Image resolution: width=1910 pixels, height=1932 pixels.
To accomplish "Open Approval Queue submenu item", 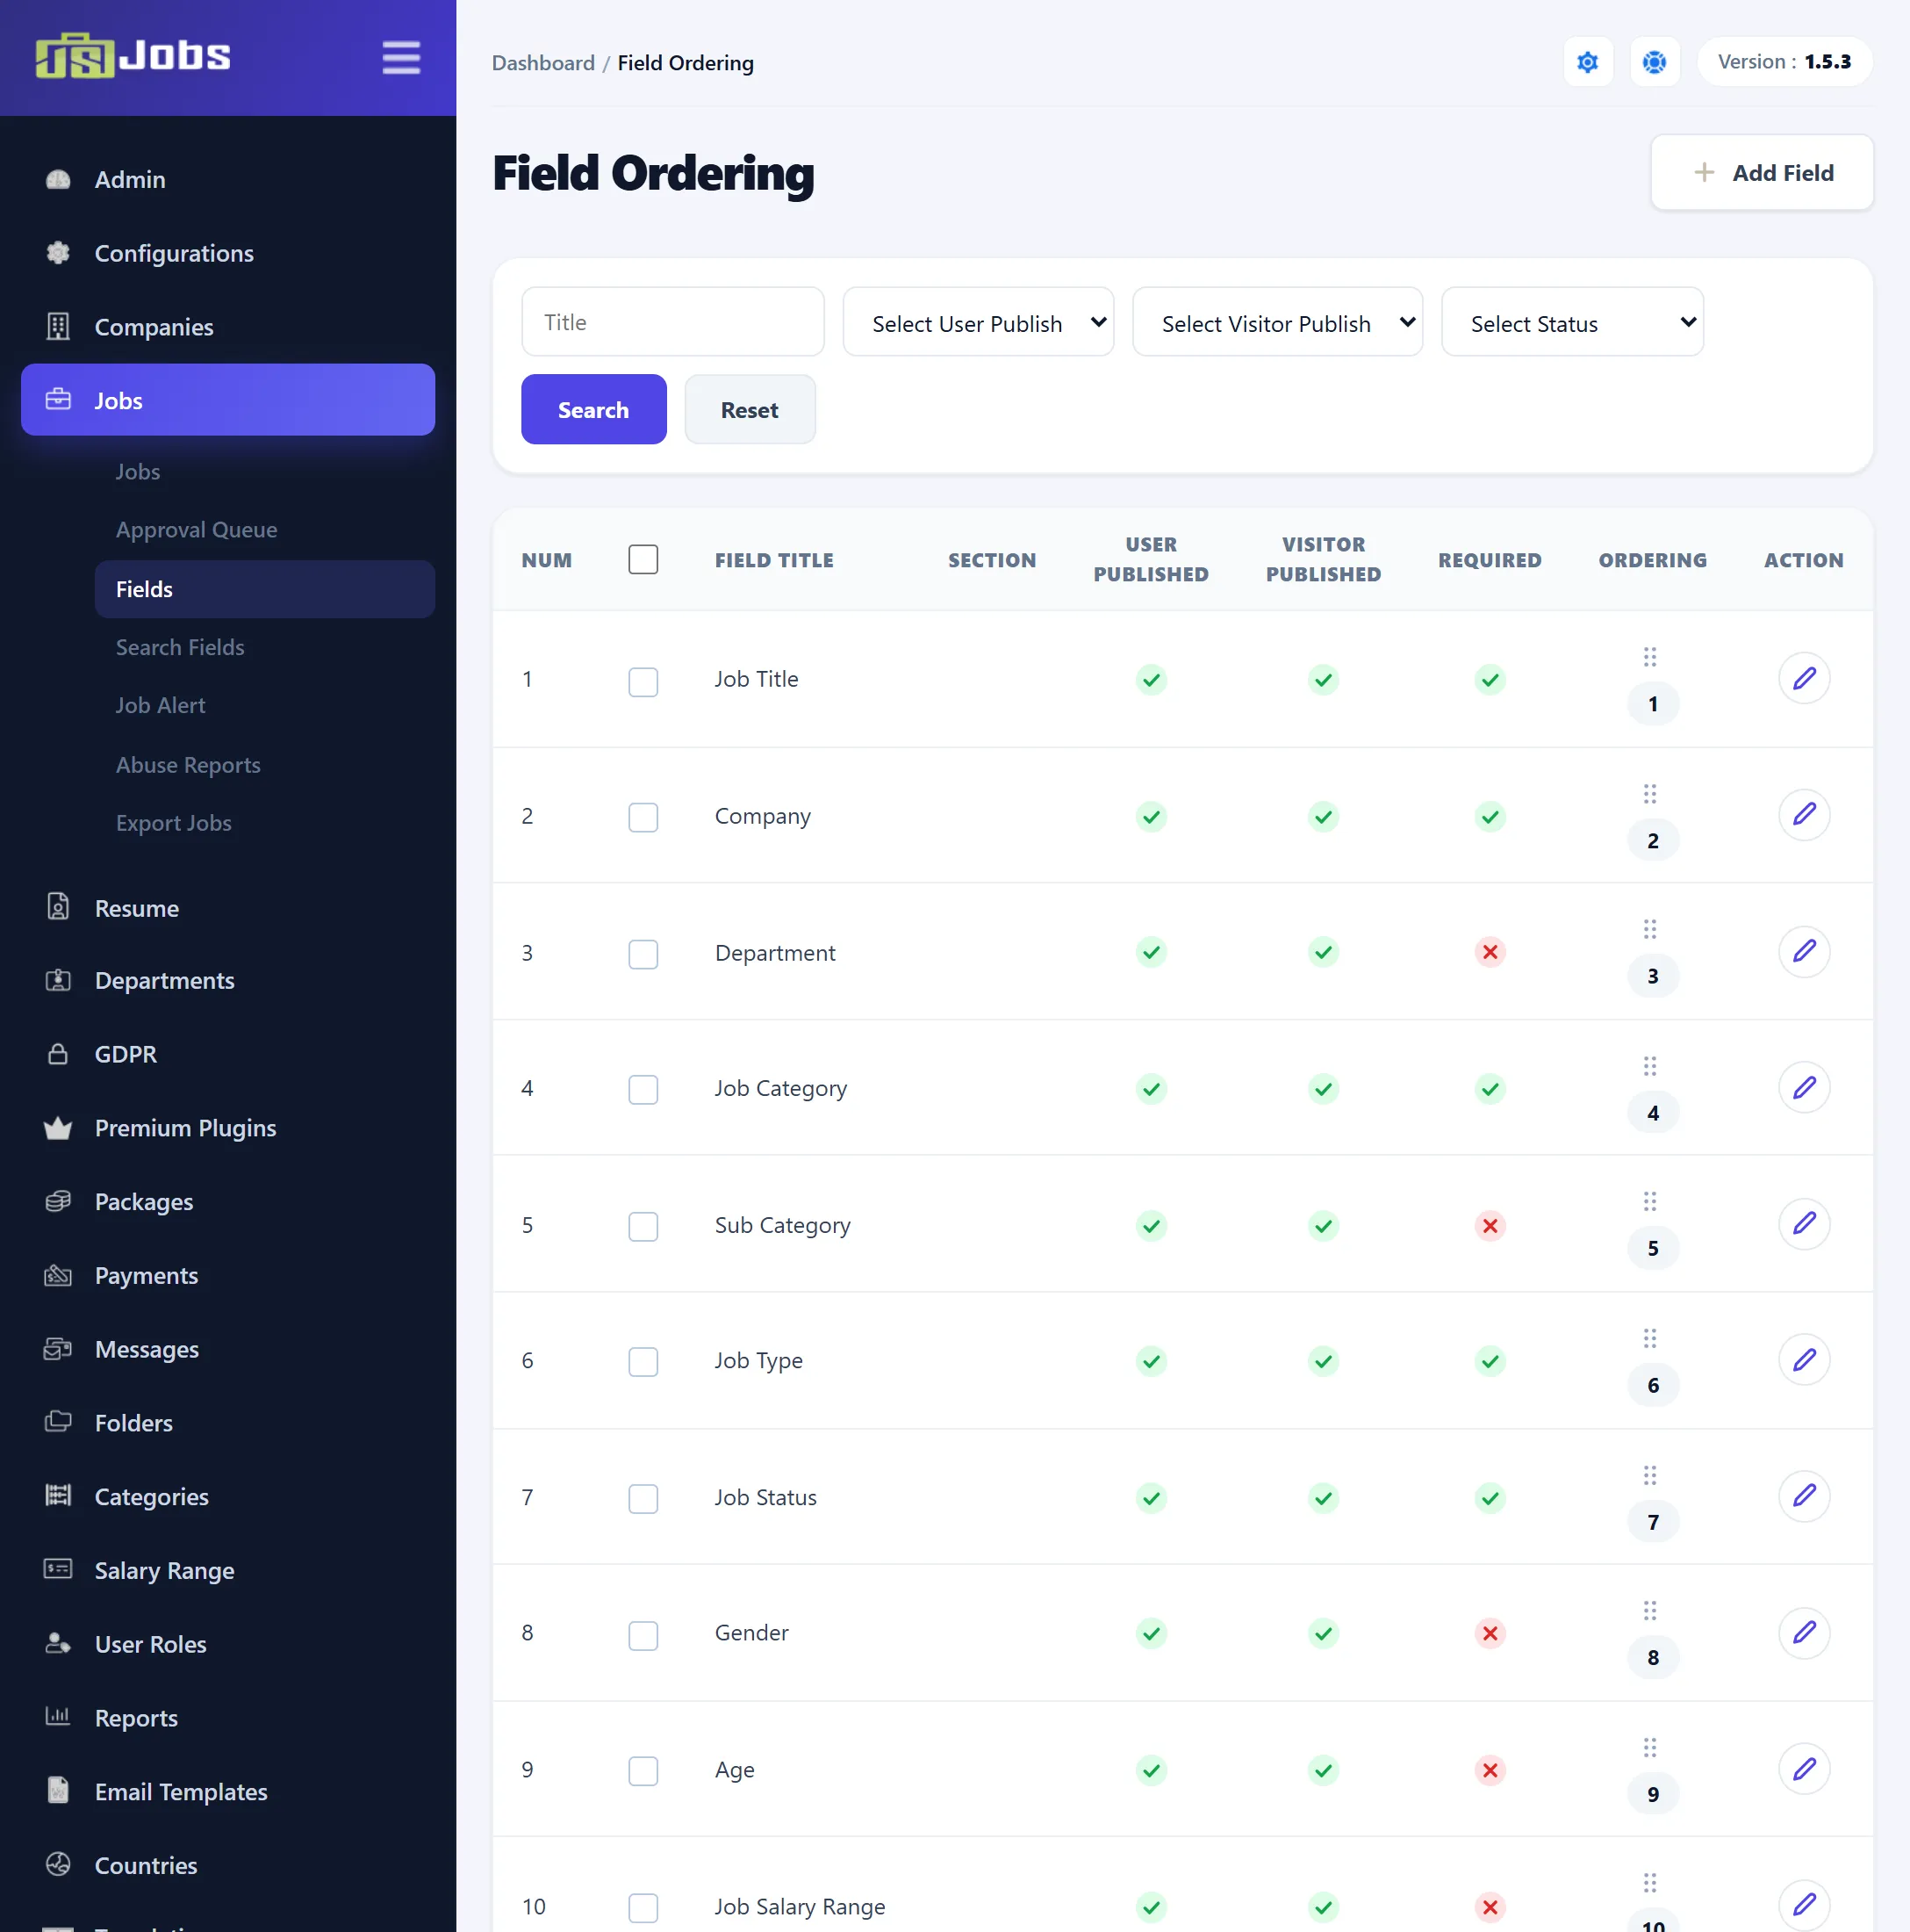I will tap(196, 530).
